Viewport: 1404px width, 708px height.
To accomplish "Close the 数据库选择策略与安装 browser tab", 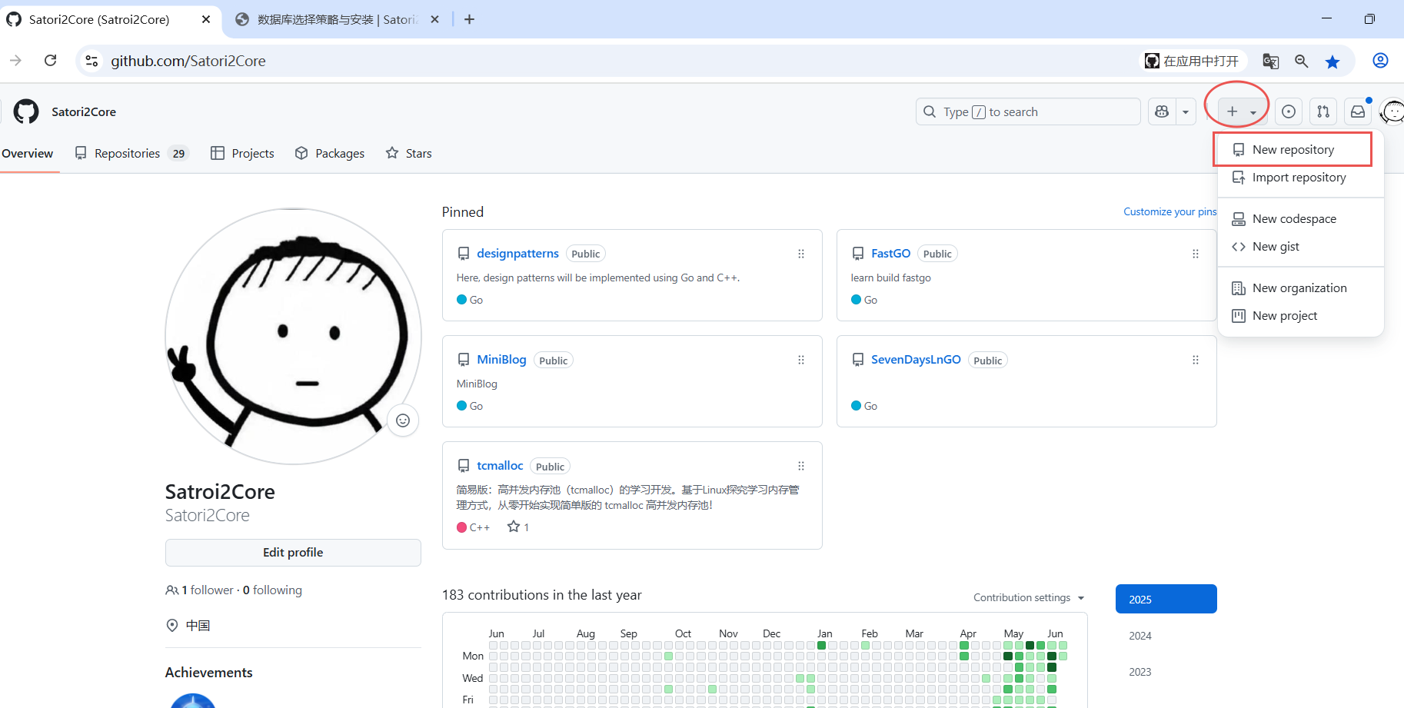I will (434, 19).
